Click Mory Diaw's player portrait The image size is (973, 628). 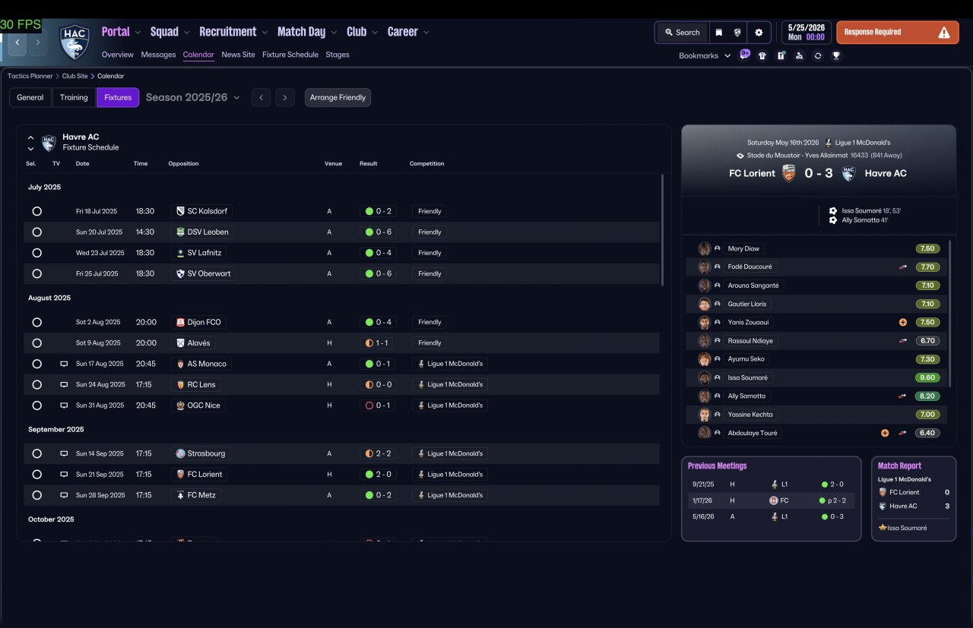(705, 248)
